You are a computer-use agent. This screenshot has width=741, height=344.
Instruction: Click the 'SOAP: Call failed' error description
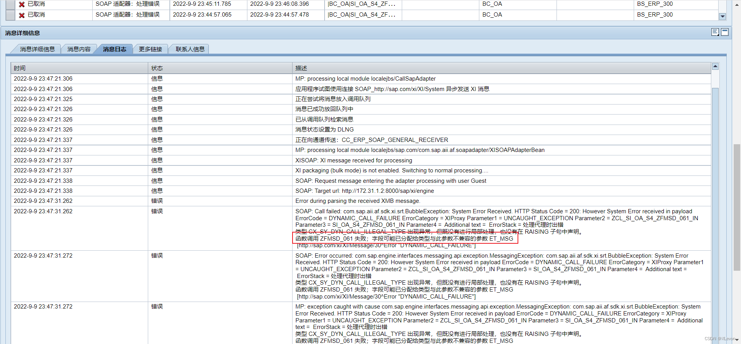point(497,228)
